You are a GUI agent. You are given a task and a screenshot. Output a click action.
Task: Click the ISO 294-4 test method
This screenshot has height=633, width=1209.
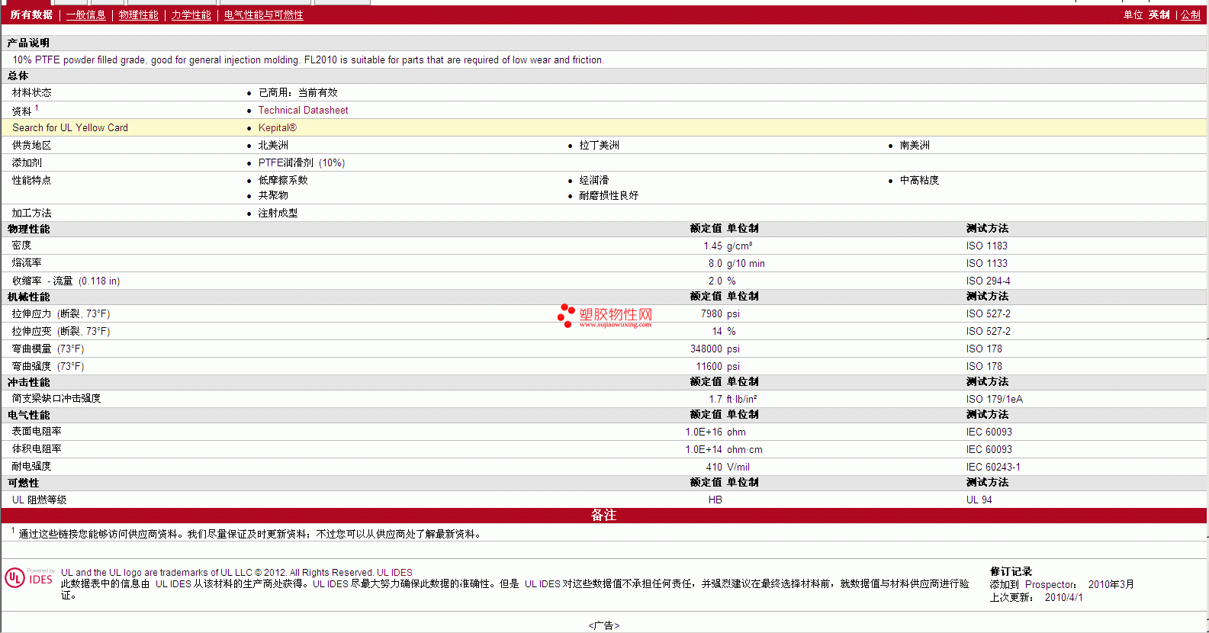click(x=988, y=281)
